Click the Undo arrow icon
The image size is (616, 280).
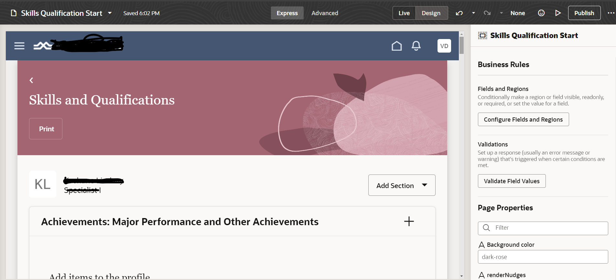pos(459,13)
